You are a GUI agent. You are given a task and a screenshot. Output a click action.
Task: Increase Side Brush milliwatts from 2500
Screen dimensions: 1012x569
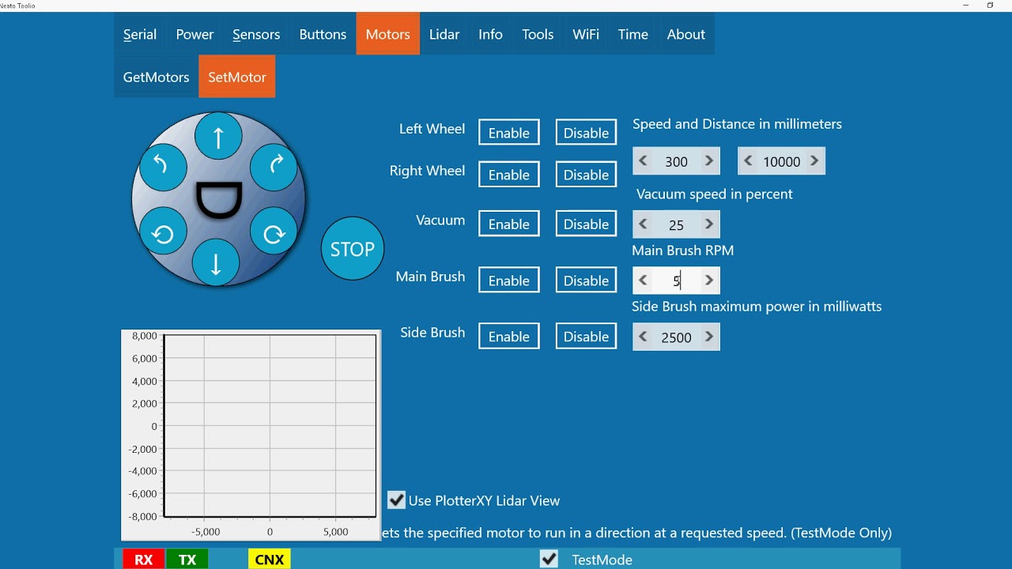click(x=709, y=337)
